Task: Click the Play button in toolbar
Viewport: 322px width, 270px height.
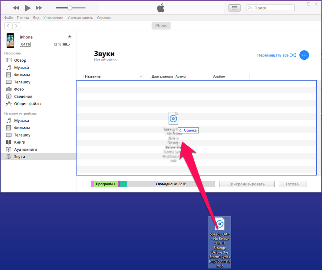Action: click(x=28, y=8)
